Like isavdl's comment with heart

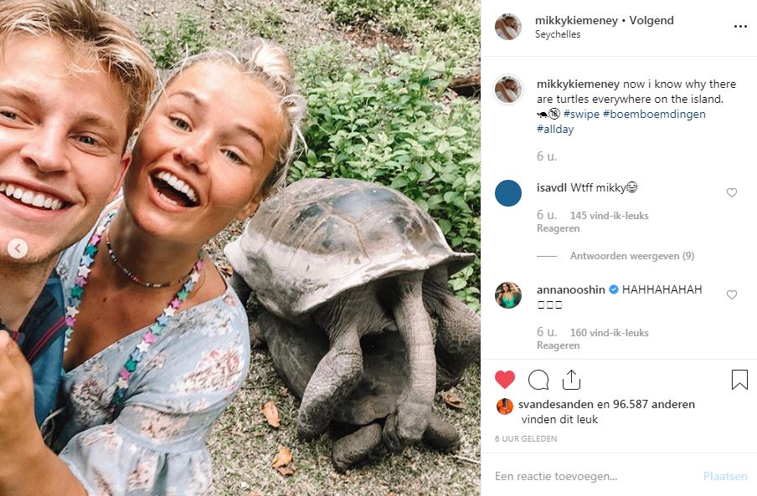732,193
